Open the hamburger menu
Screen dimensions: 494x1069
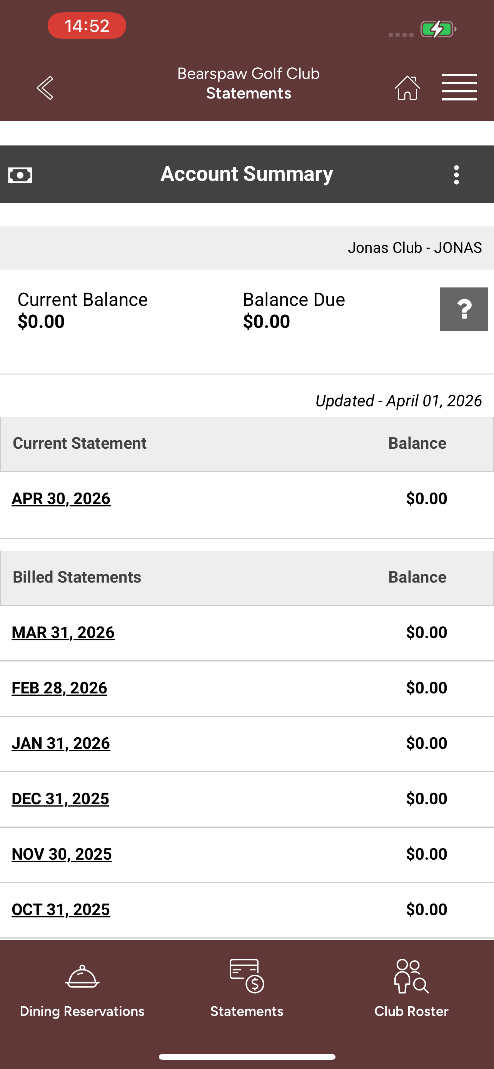coord(459,87)
